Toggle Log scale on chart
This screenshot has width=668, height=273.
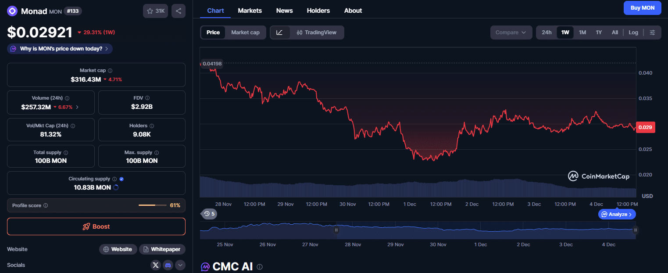633,32
